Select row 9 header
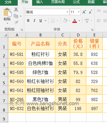The height and width of the screenshot is (123, 107). click(4, 117)
